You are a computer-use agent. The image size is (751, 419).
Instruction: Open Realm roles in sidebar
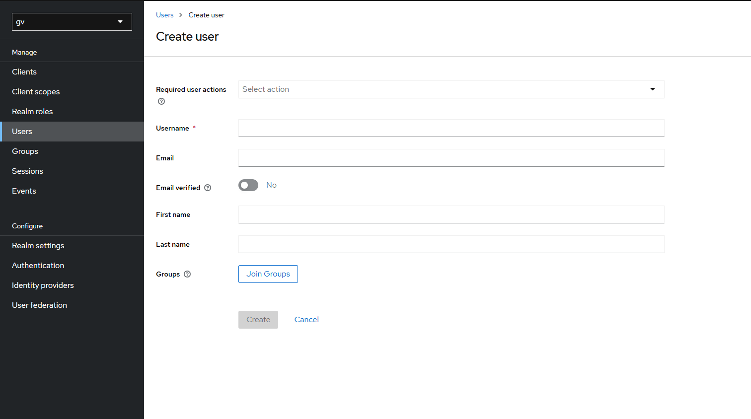(x=32, y=112)
